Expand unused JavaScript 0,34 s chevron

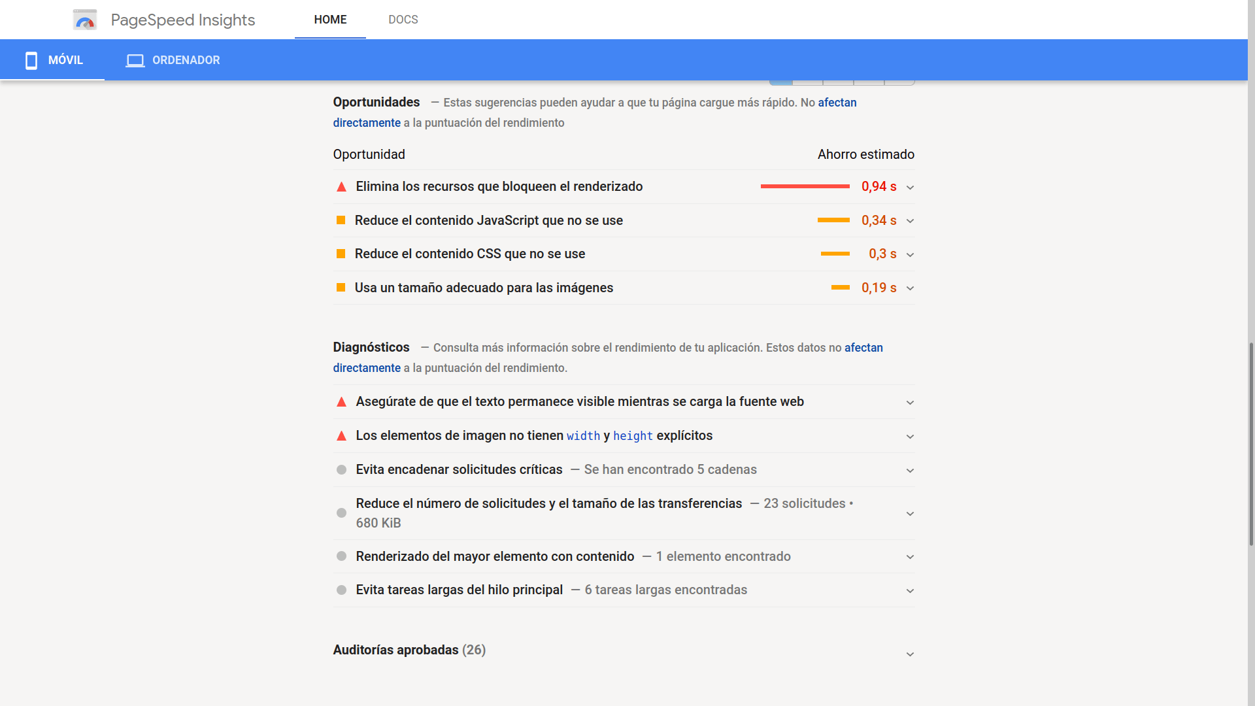(910, 221)
